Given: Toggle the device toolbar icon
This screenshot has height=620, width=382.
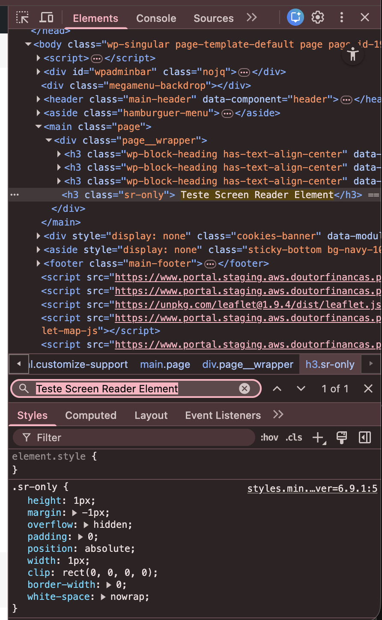Looking at the screenshot, I should click(x=46, y=18).
